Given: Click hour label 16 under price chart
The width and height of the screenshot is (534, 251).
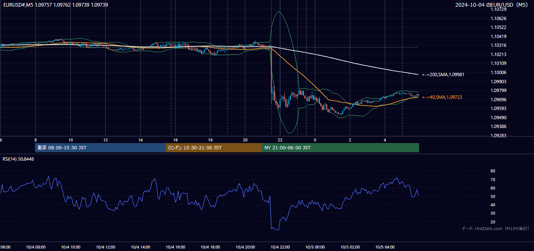Looking at the screenshot, I should tap(175, 140).
